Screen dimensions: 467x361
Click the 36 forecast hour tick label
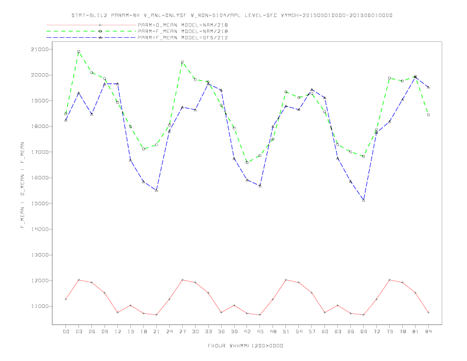[x=221, y=332]
